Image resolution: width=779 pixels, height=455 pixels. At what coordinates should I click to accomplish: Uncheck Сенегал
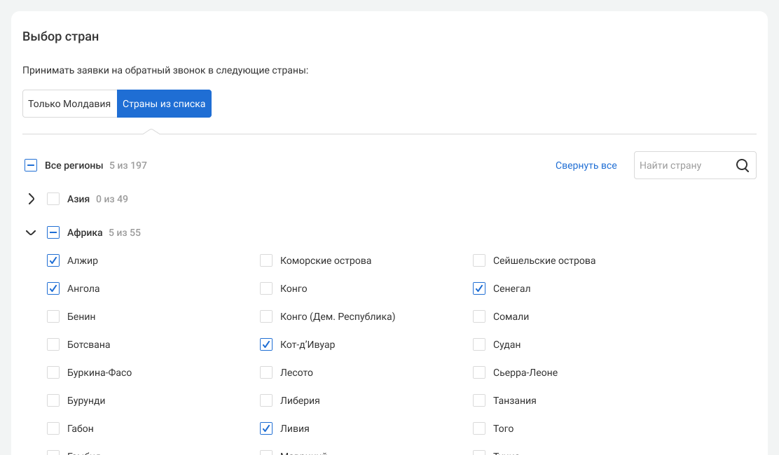tap(479, 288)
